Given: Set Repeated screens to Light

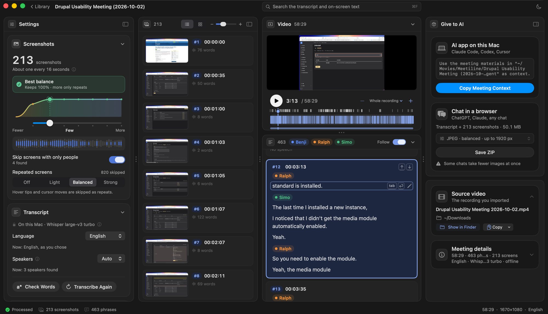Looking at the screenshot, I should (x=55, y=182).
